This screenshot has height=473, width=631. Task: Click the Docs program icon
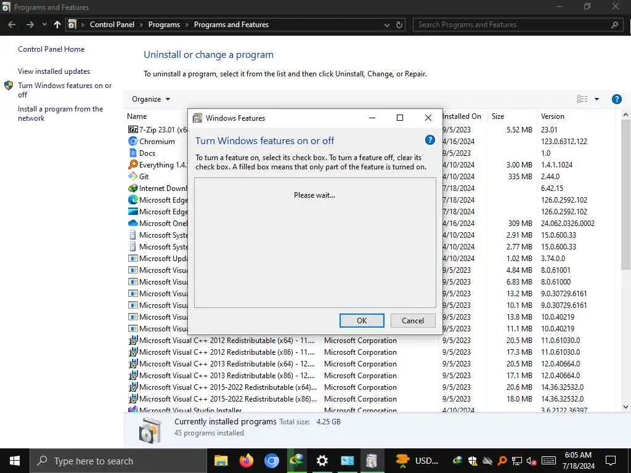tap(133, 153)
